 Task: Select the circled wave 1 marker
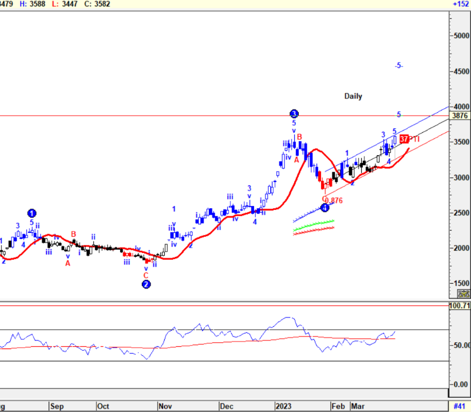click(32, 213)
